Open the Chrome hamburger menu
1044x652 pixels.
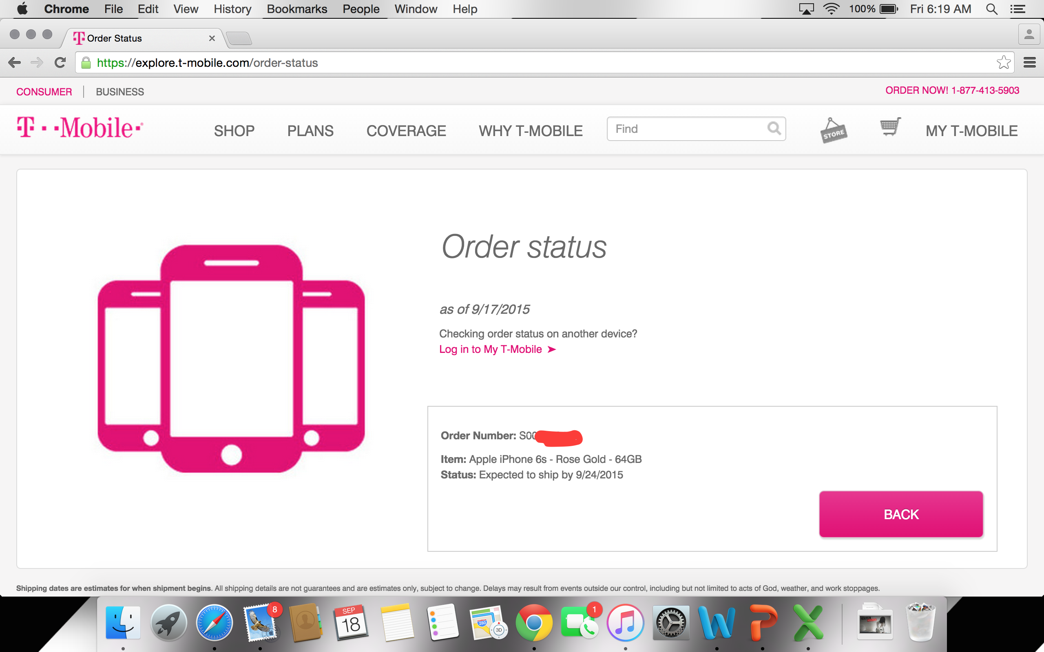tap(1030, 63)
